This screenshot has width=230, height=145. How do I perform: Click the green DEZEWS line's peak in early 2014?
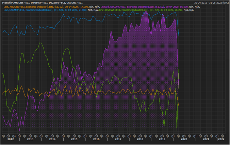pyautogui.click(x=40, y=43)
